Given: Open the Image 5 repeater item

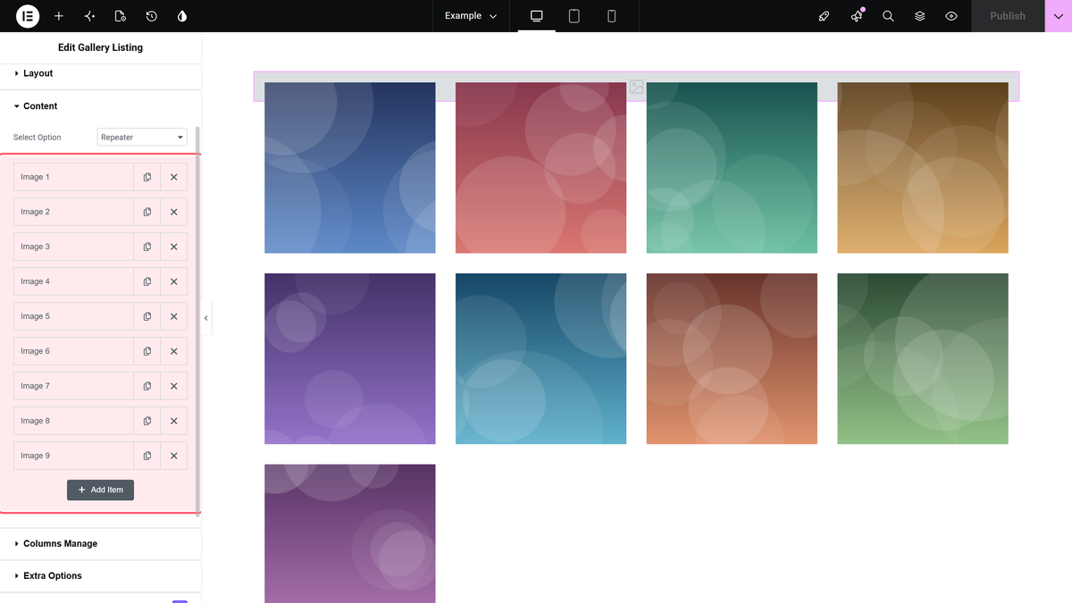Looking at the screenshot, I should (x=73, y=316).
